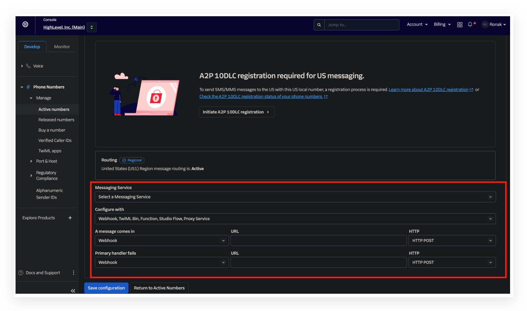
Task: Focus the Jump to search field
Action: [362, 25]
